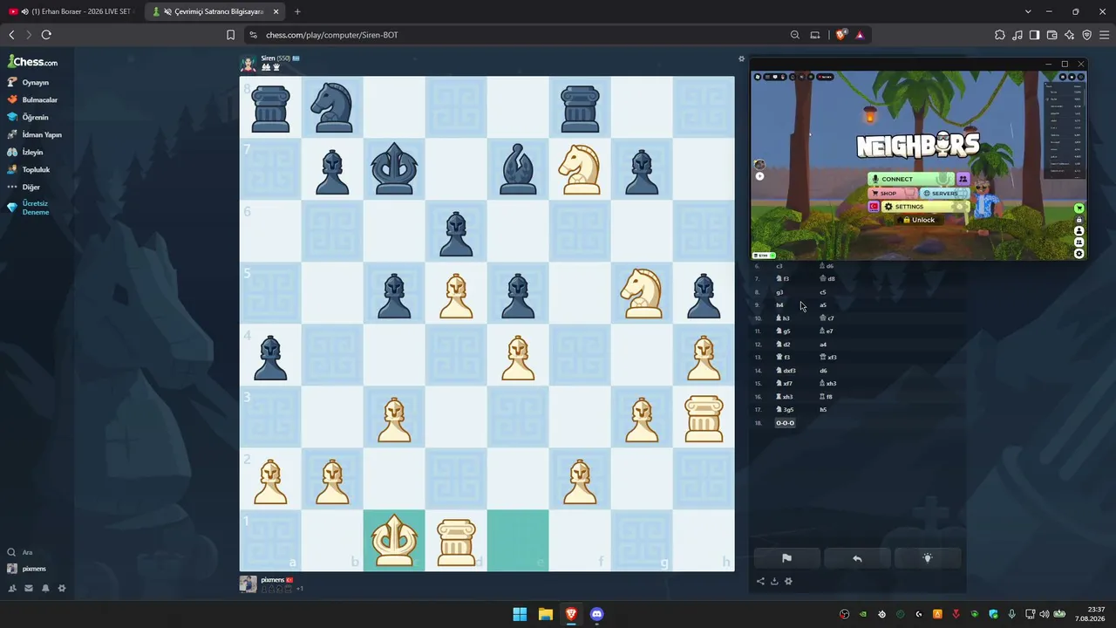
Task: Click the white knight on f7
Action: pos(580,169)
